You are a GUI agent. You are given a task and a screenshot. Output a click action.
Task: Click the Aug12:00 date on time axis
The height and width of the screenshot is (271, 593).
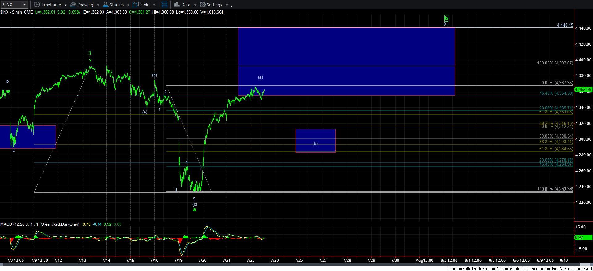[x=424, y=260]
